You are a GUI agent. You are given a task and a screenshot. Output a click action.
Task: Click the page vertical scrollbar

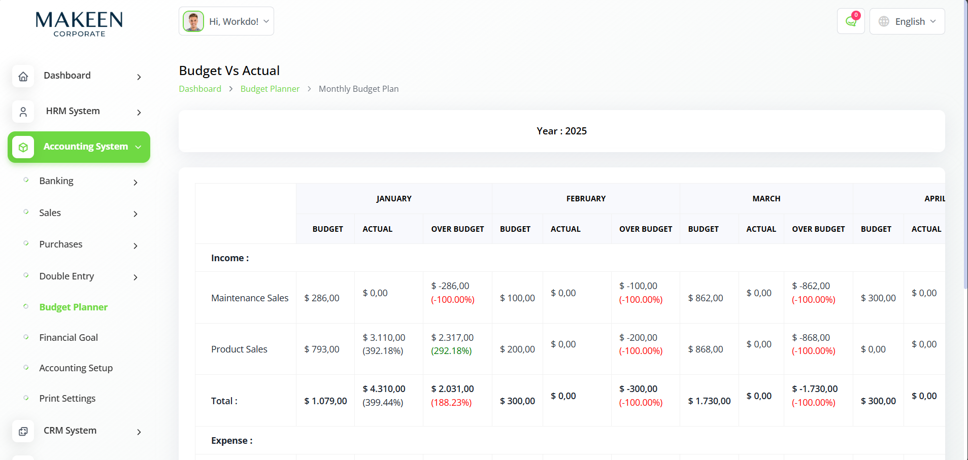pyautogui.click(x=965, y=152)
